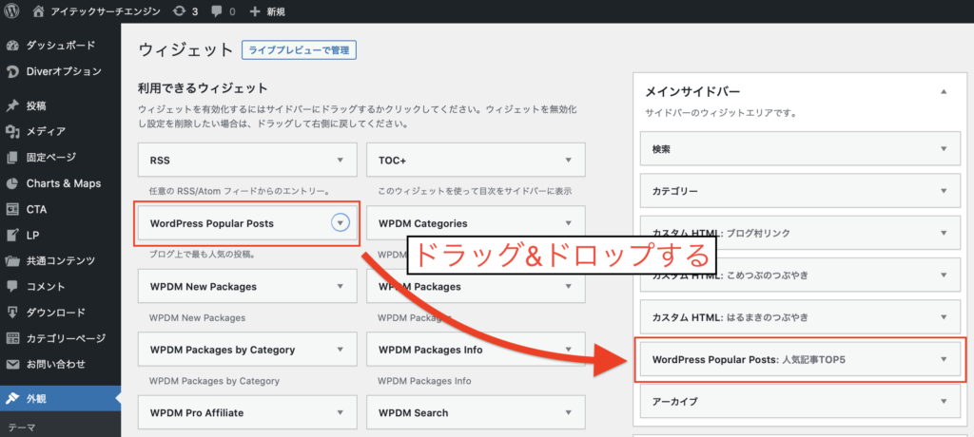Click ライブプレビューで管理 button
Screen dimensions: 974x437
tap(299, 50)
